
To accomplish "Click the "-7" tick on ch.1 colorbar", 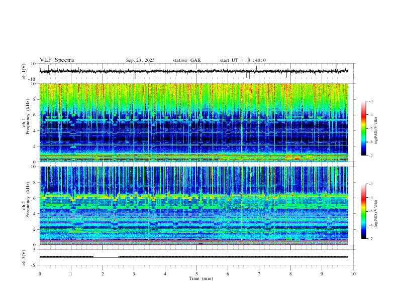I will click(x=371, y=156).
